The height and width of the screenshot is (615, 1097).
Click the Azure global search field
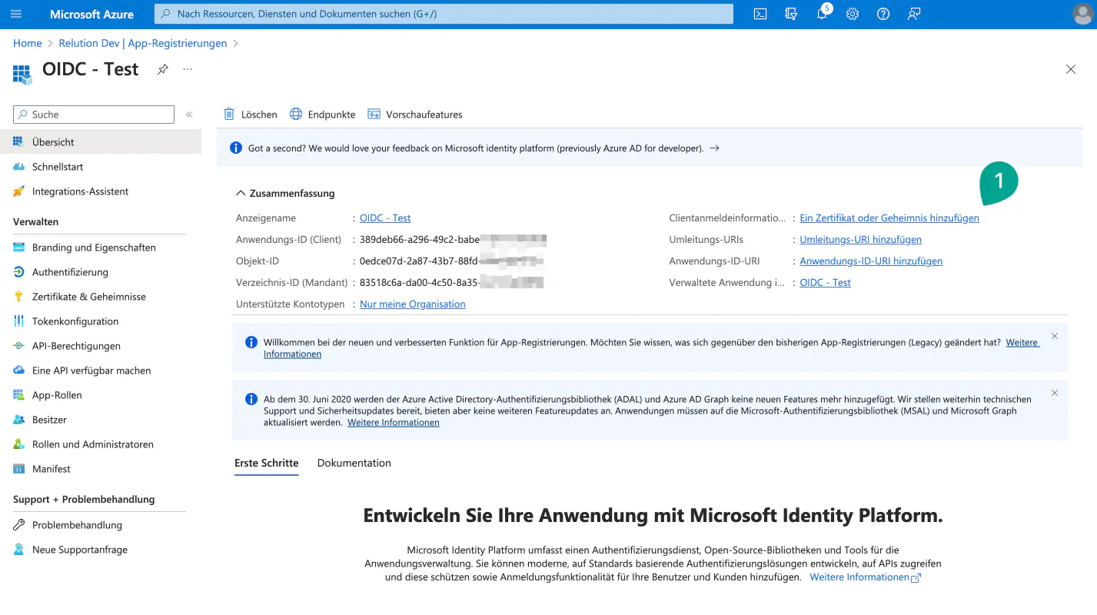tap(444, 14)
